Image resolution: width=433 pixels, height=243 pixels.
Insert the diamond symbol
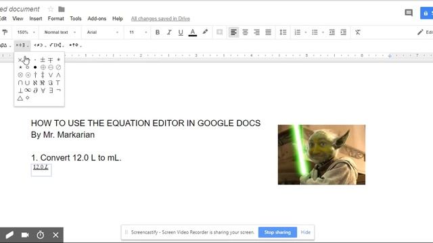(x=27, y=97)
